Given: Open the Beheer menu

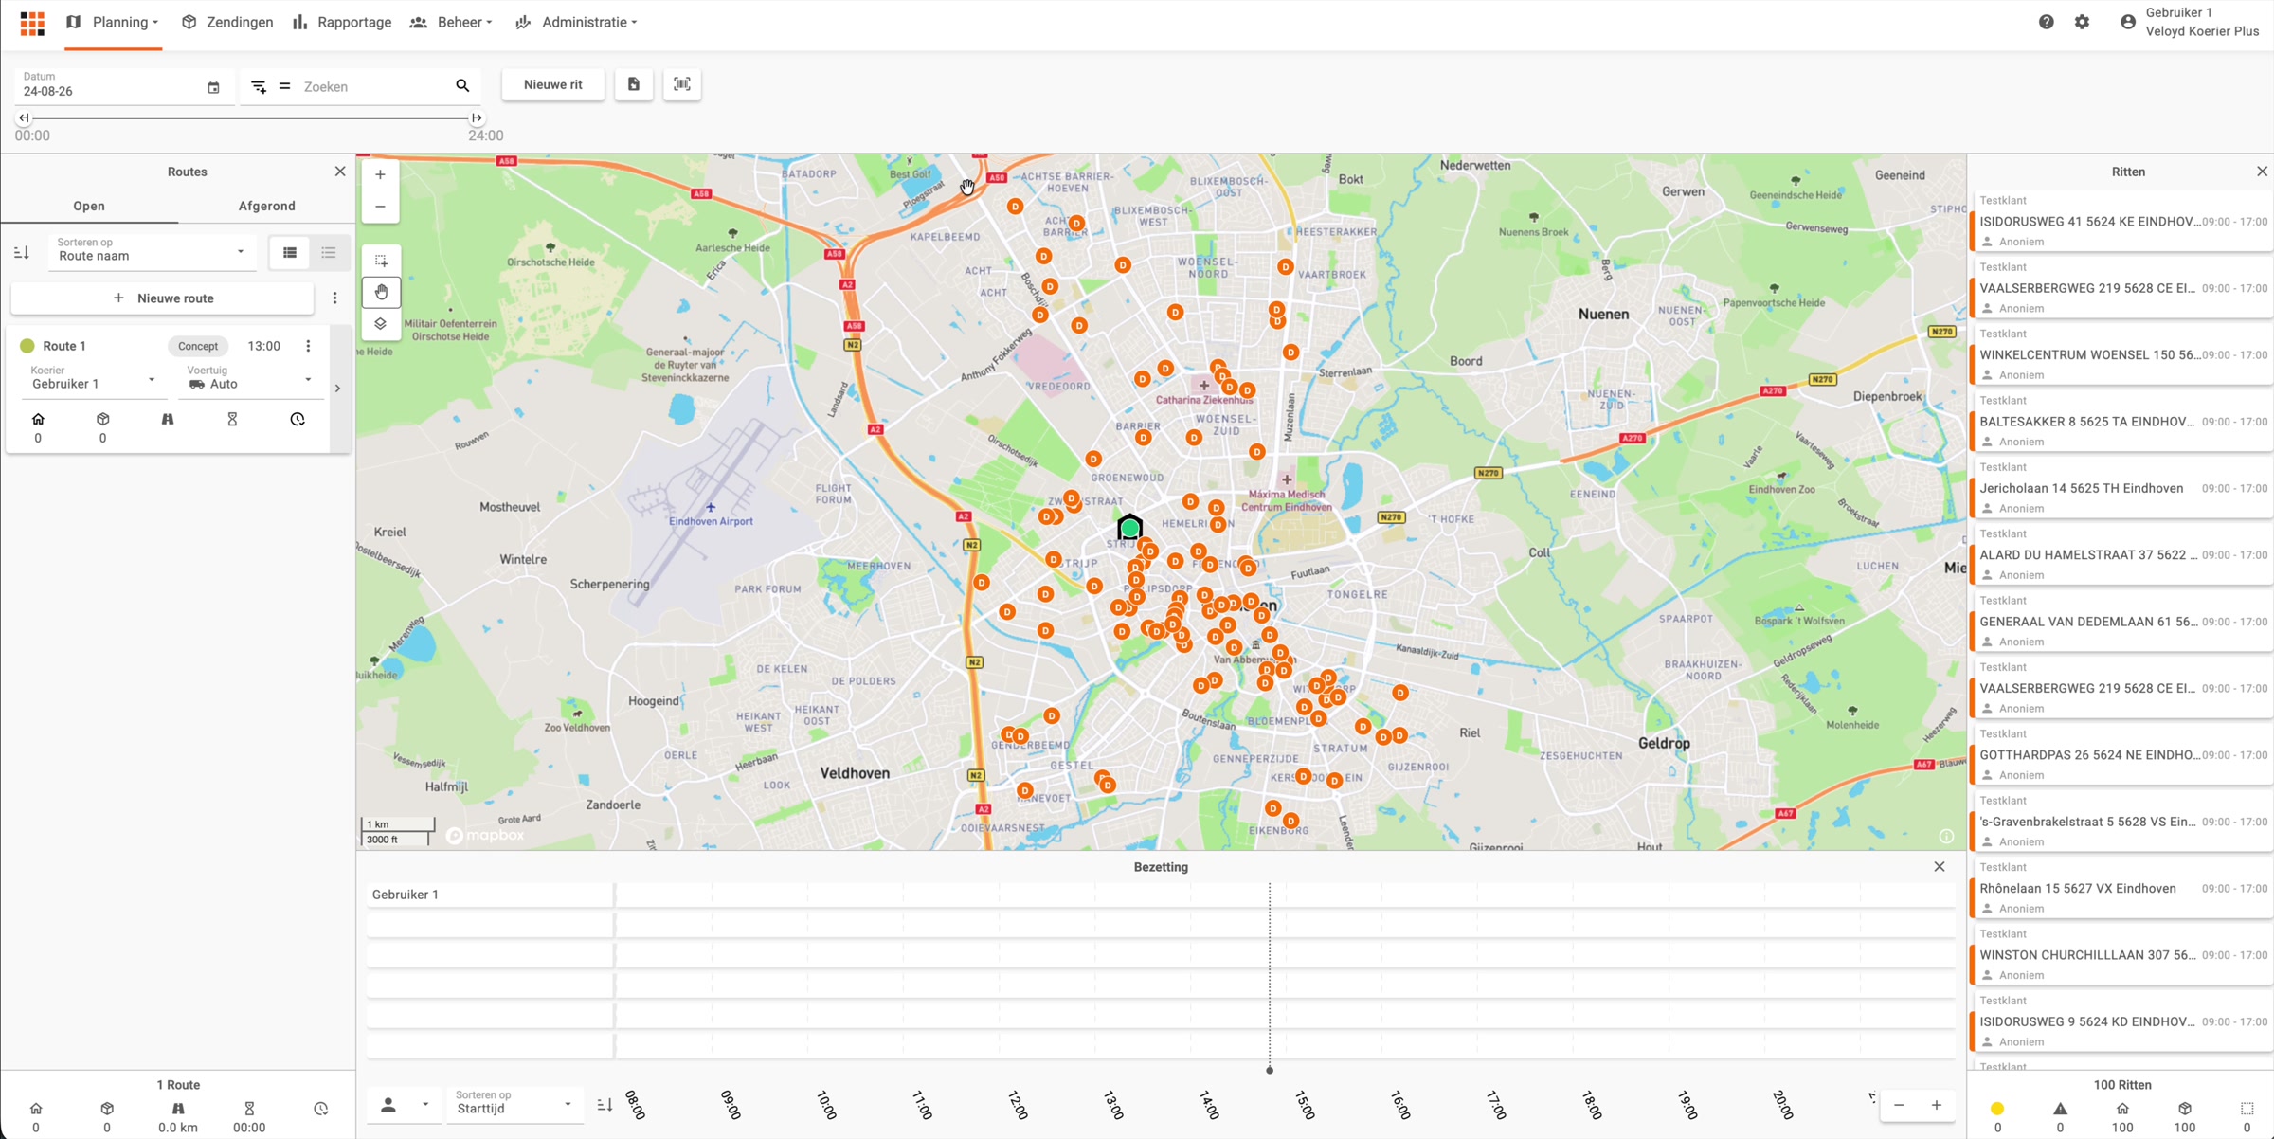Looking at the screenshot, I should [452, 22].
